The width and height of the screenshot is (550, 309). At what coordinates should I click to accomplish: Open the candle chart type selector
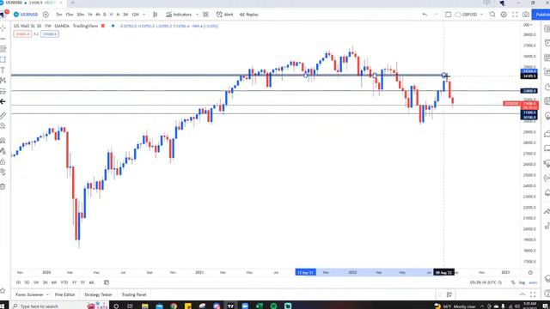[x=155, y=15]
